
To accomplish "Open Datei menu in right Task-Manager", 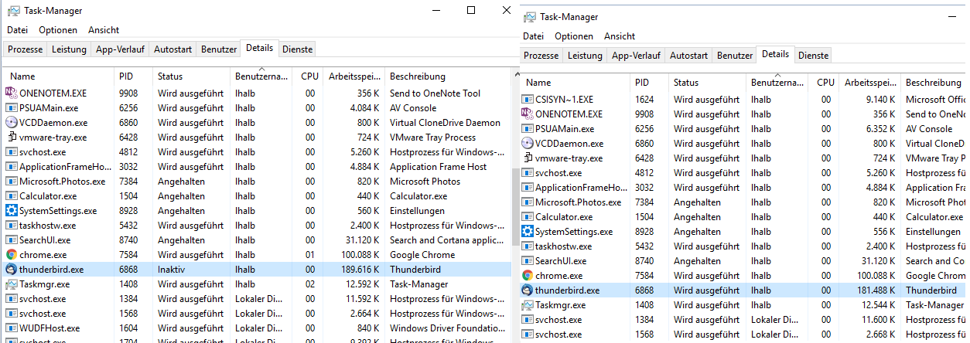I will [x=533, y=36].
